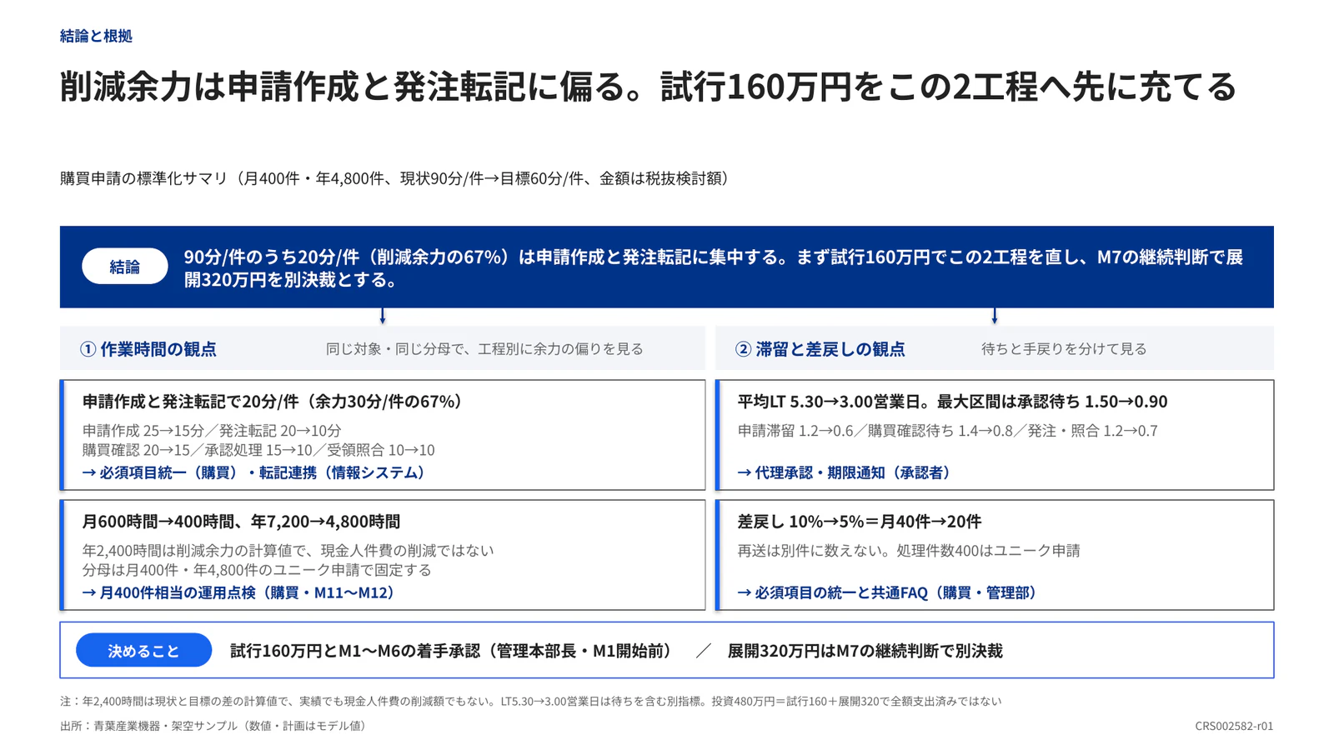Click the action '→ 代理承認・期限通知（承認者）'
This screenshot has height=750, width=1334.
[x=847, y=472]
